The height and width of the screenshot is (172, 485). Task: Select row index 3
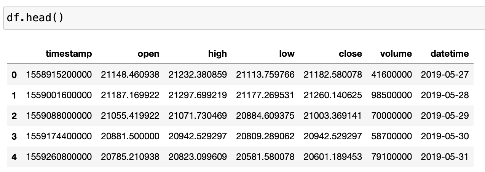(x=14, y=136)
